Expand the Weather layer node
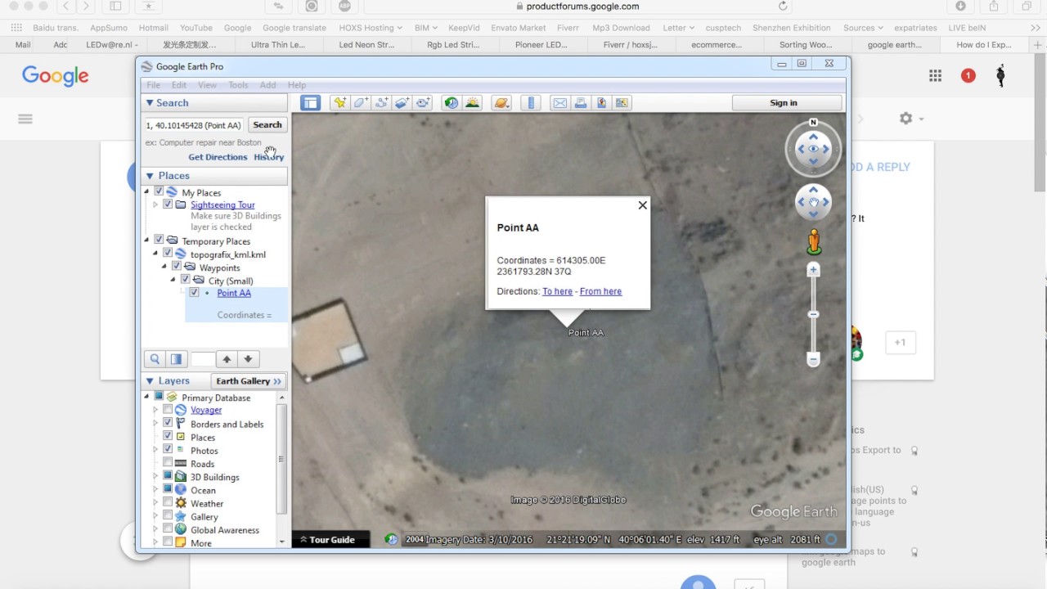Screen dimensions: 1047x589 [x=155, y=503]
